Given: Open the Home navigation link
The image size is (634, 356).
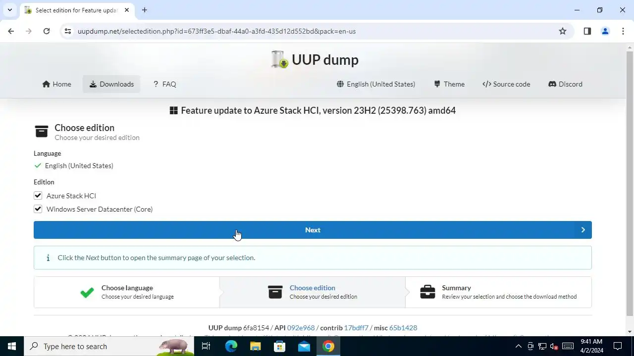Looking at the screenshot, I should 57,84.
